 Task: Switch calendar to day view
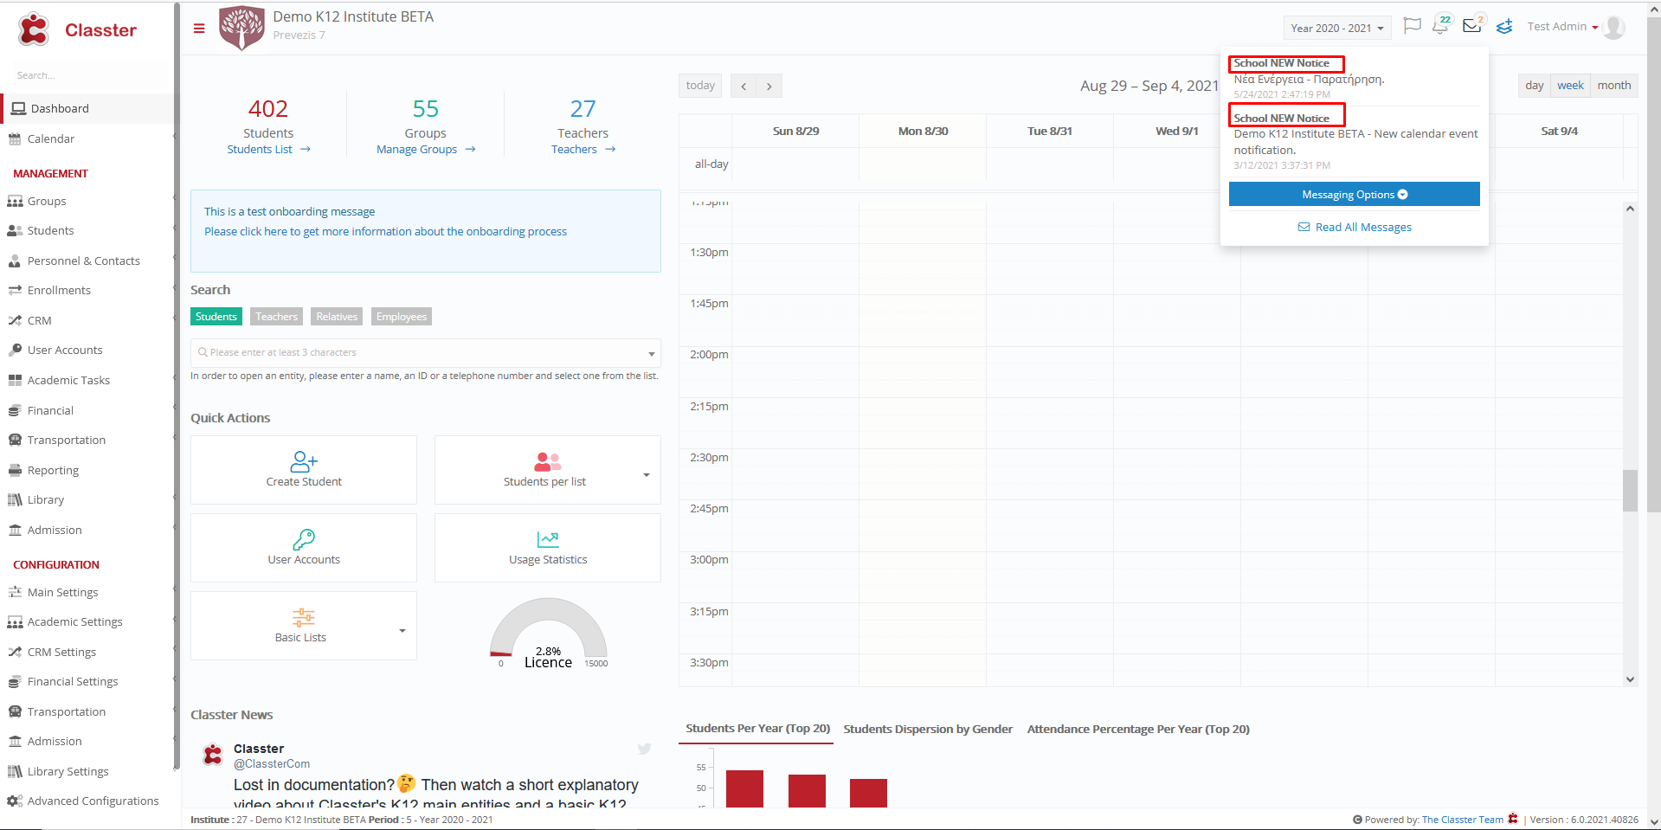[x=1534, y=85]
